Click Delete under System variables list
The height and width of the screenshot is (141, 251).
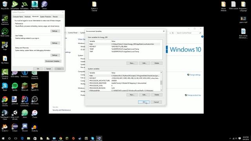tap(157, 95)
